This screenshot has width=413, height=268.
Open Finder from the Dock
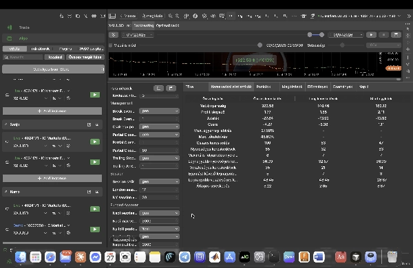coord(21,257)
